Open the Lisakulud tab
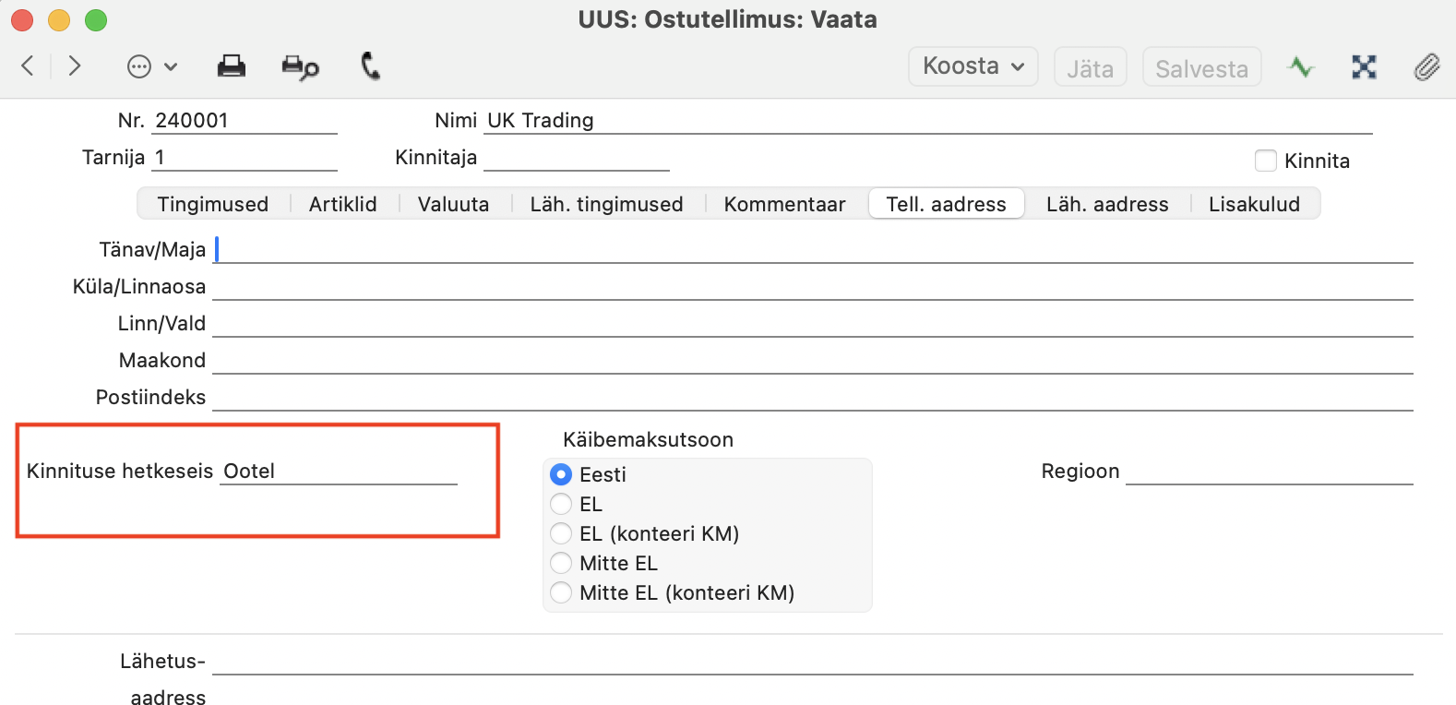This screenshot has height=705, width=1456. [1254, 204]
